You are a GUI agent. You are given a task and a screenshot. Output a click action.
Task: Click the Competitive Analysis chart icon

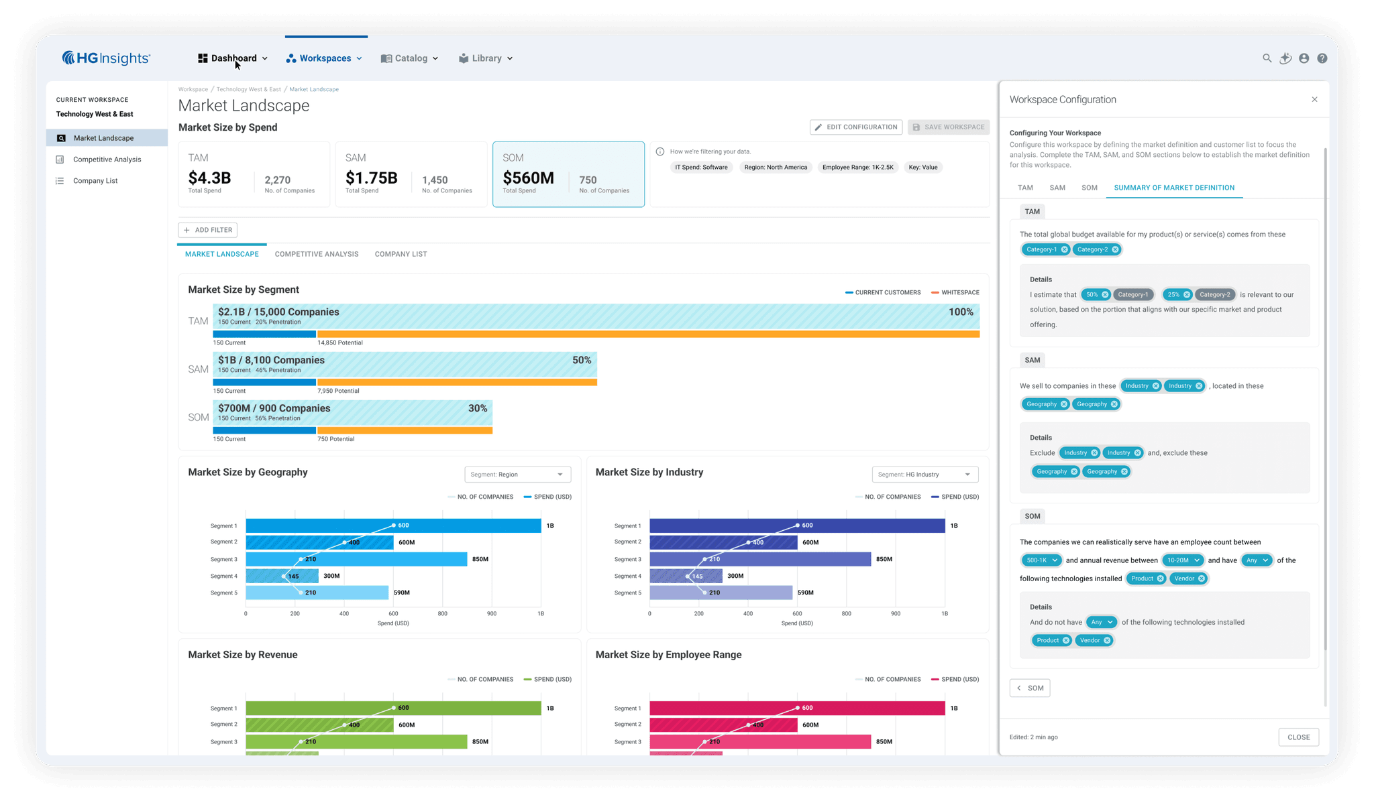click(61, 159)
